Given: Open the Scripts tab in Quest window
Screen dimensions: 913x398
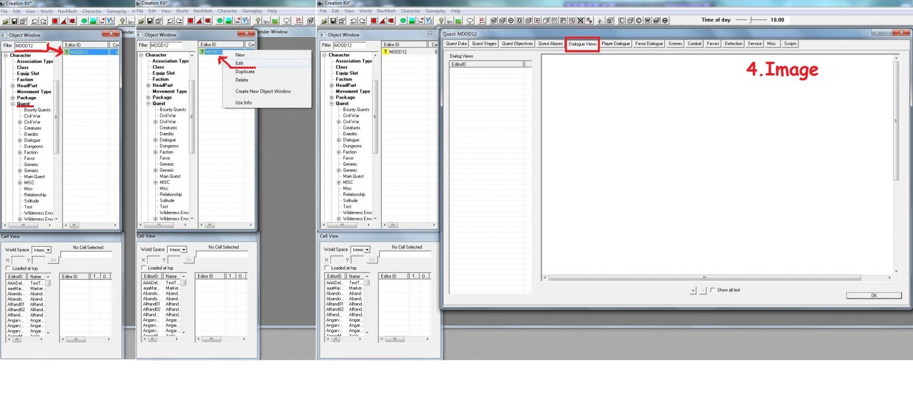Looking at the screenshot, I should [x=790, y=44].
